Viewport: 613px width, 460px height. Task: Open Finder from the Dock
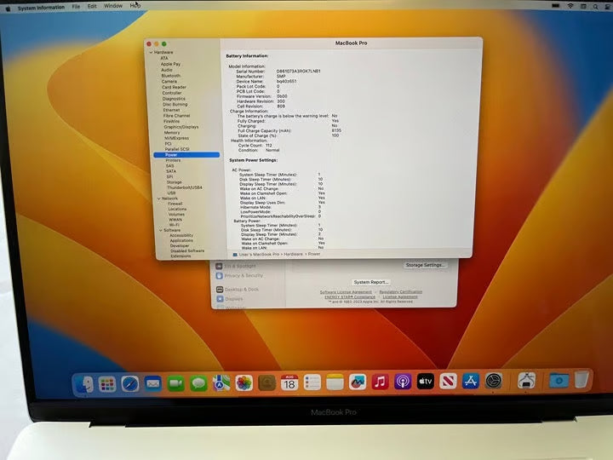(83, 384)
